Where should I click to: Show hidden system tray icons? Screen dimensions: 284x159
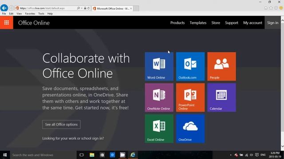click(231, 155)
